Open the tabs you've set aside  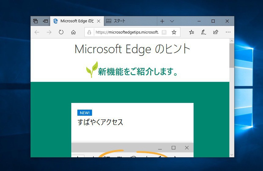coord(35,21)
